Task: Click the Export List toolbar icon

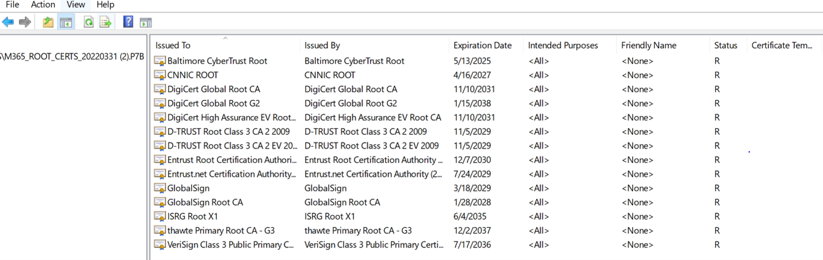Action: 105,22
